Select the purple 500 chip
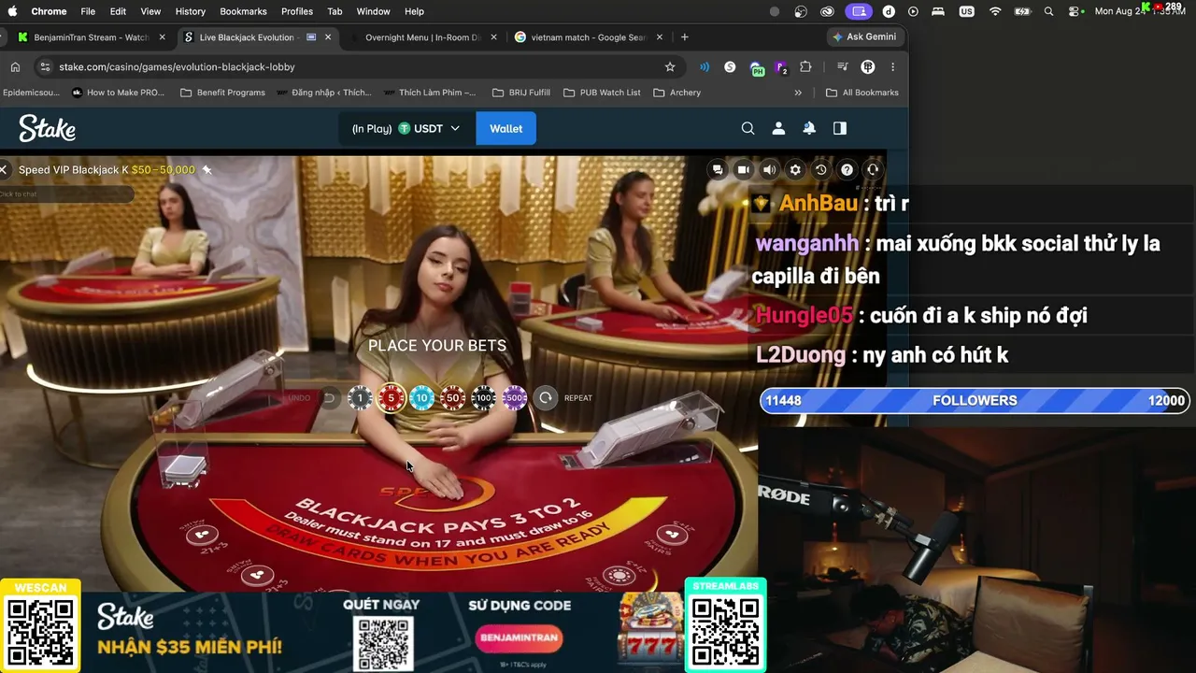This screenshot has width=1196, height=673. coord(515,398)
